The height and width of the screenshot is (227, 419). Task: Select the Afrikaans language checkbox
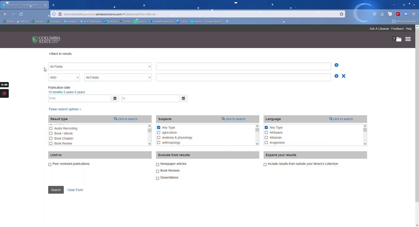[x=266, y=132]
